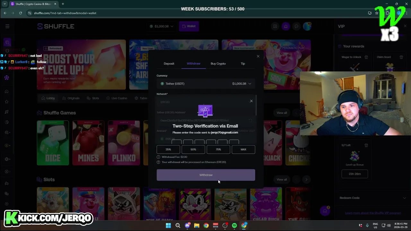Click the header notifications list icon
Viewport: 411px width, 231px height.
click(x=275, y=26)
